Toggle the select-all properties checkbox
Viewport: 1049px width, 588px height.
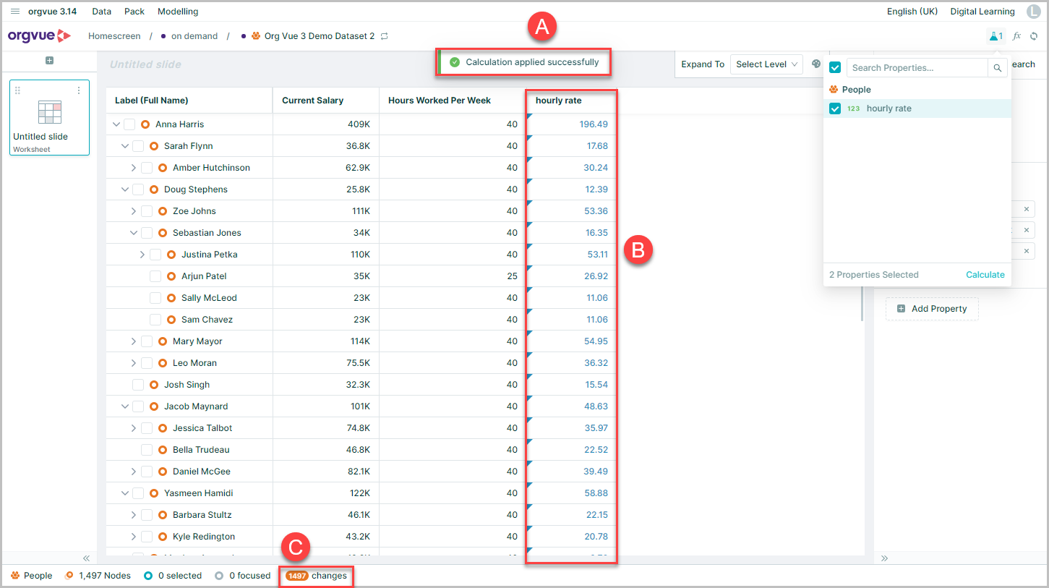(x=835, y=68)
